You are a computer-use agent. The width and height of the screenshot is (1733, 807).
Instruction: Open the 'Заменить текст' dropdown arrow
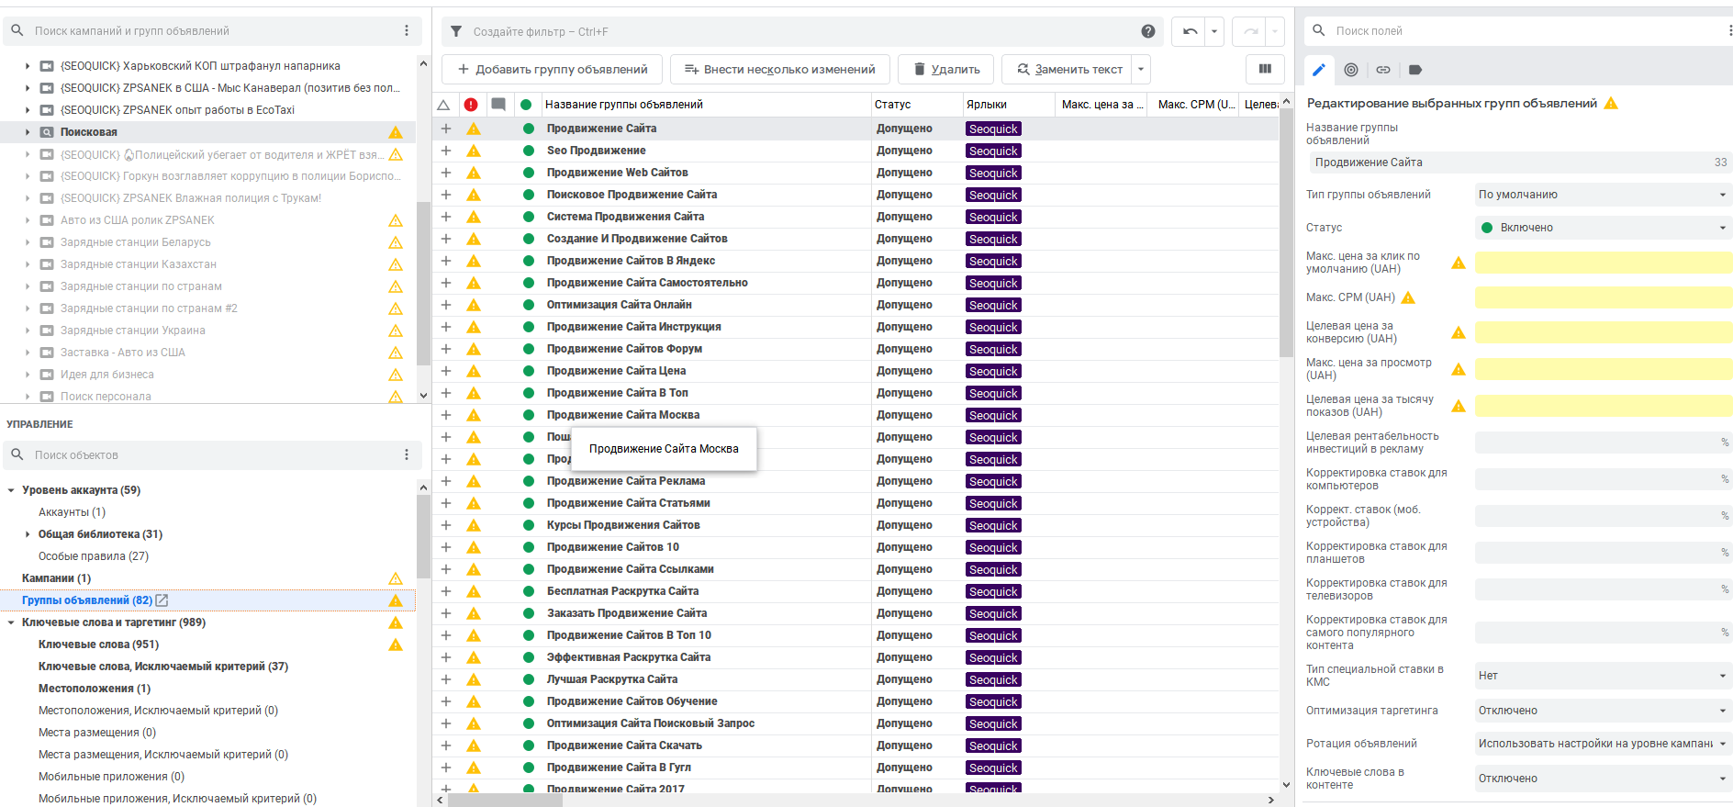[x=1141, y=69]
